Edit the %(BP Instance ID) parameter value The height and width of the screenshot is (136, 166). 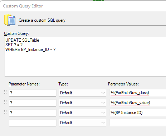pyautogui.click(x=138, y=113)
